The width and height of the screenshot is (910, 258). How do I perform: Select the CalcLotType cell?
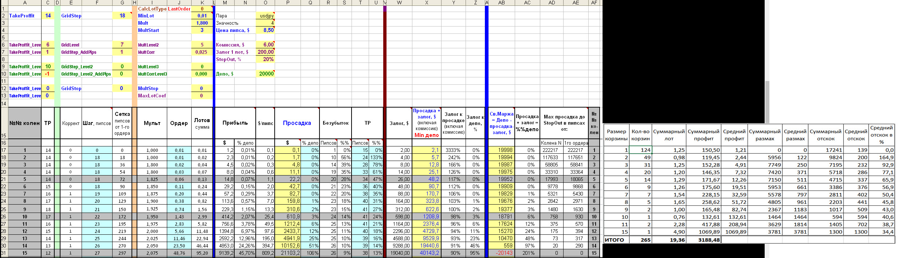click(152, 9)
